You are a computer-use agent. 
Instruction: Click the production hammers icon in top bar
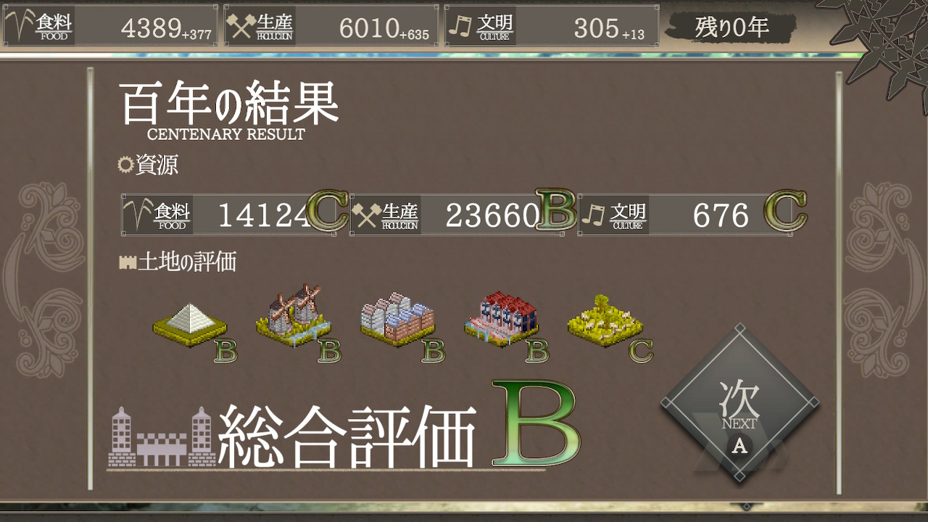[x=241, y=26]
